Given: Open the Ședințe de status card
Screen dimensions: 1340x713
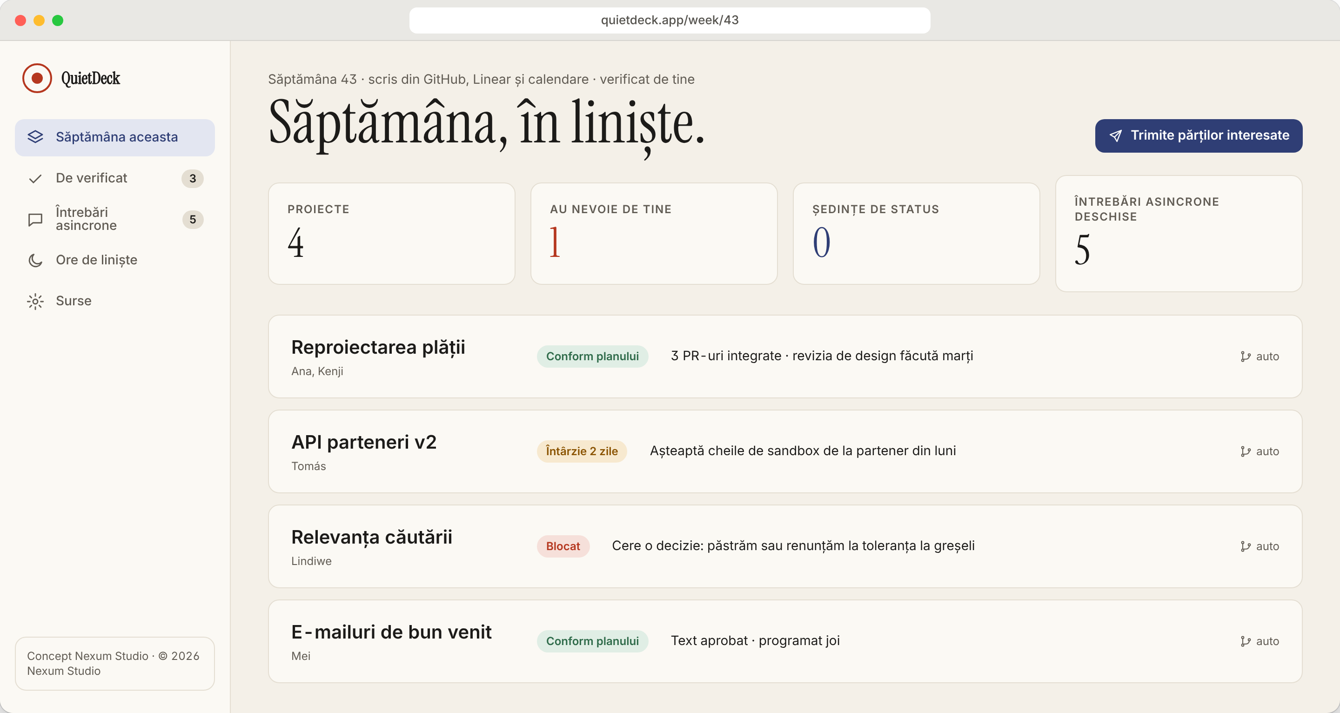Looking at the screenshot, I should pyautogui.click(x=916, y=234).
